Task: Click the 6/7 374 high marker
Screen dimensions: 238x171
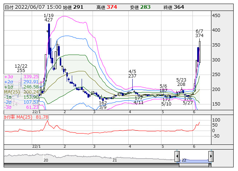Action: (x=199, y=33)
